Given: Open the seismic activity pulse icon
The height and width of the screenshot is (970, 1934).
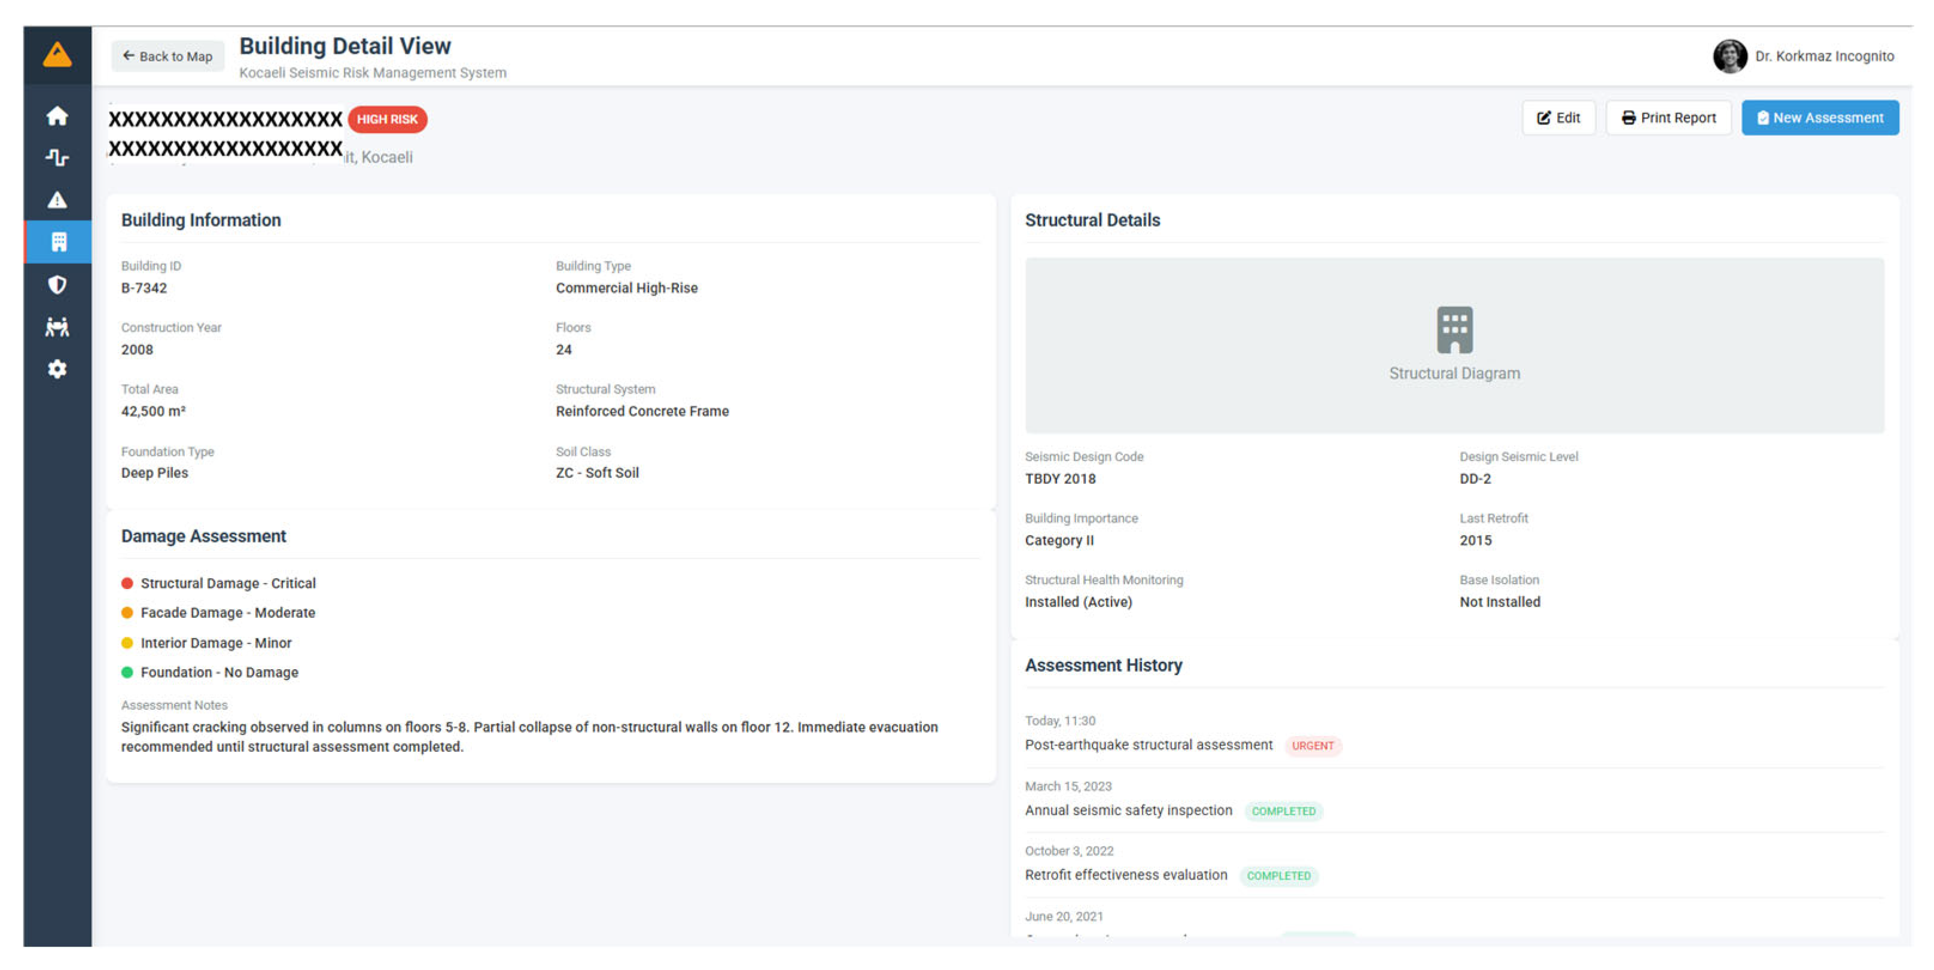Looking at the screenshot, I should [x=57, y=157].
